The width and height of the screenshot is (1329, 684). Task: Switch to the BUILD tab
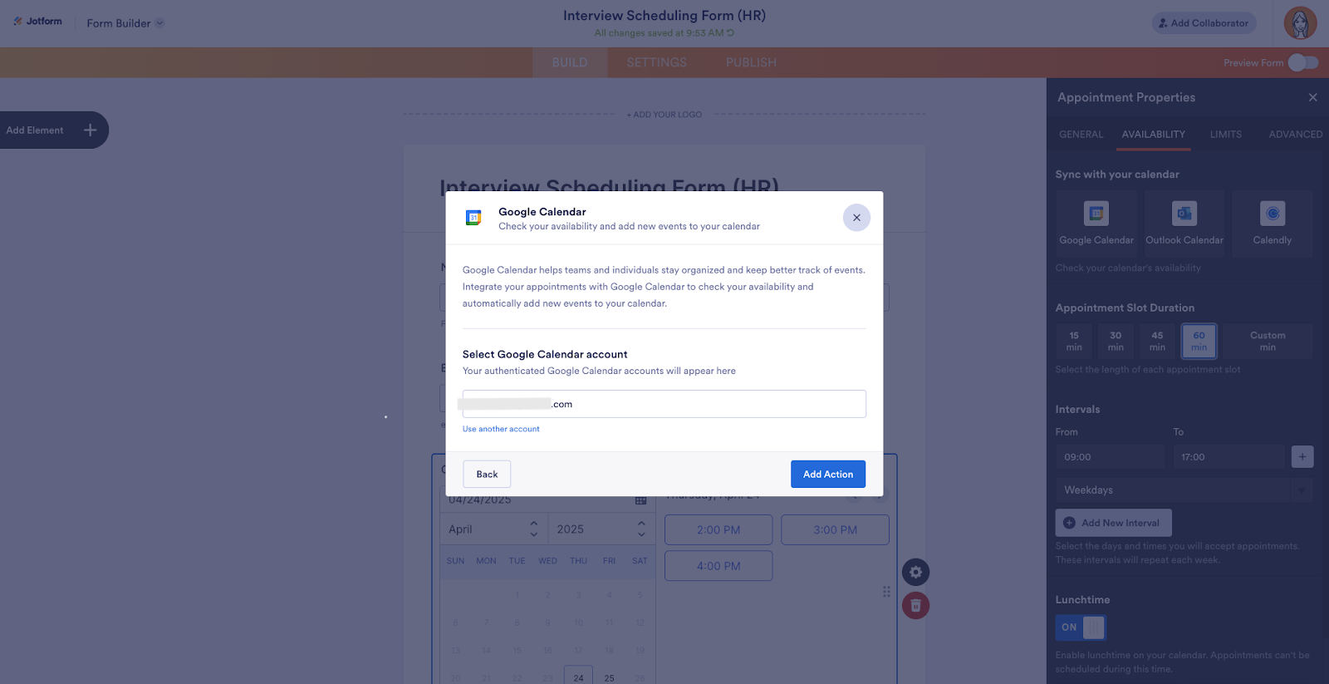[570, 62]
